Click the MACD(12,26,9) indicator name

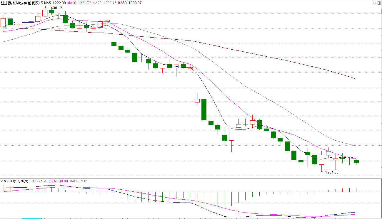[x=16, y=181]
